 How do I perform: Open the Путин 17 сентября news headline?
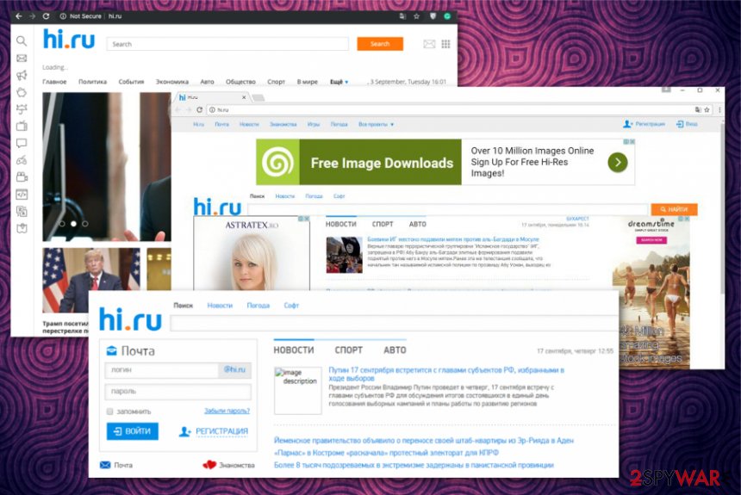[x=446, y=374]
